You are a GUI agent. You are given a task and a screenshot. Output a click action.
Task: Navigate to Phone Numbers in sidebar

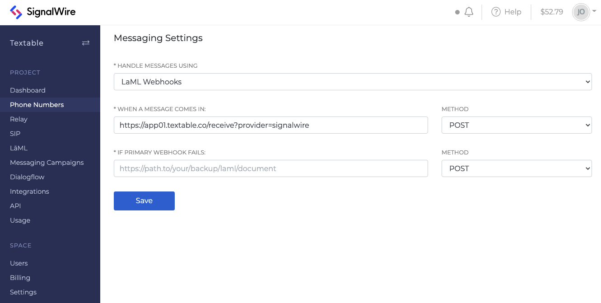(x=37, y=105)
